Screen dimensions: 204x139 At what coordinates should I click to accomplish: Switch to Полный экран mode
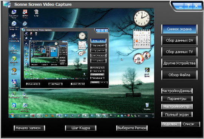point(177,115)
